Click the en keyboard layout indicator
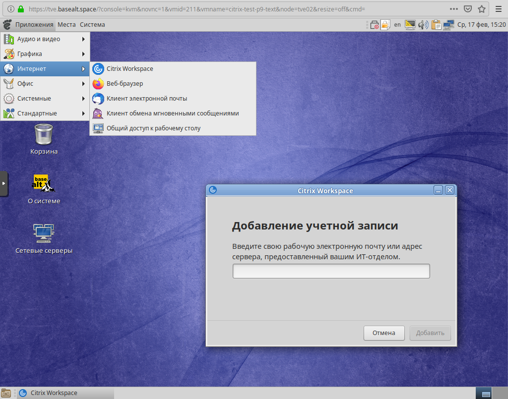The width and height of the screenshot is (508, 399). [397, 25]
